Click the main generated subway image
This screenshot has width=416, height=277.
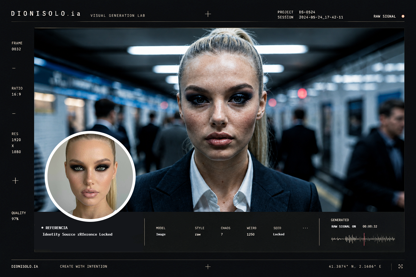(219, 120)
